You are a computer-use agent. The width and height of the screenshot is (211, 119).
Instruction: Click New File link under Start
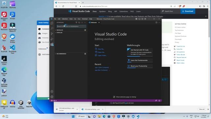pos(101,49)
